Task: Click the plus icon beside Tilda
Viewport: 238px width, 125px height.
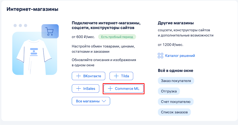Action: point(116,76)
